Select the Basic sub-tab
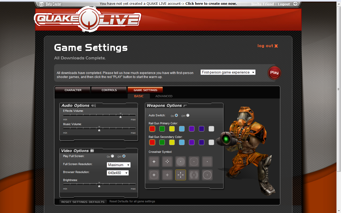The height and width of the screenshot is (213, 341). point(139,96)
